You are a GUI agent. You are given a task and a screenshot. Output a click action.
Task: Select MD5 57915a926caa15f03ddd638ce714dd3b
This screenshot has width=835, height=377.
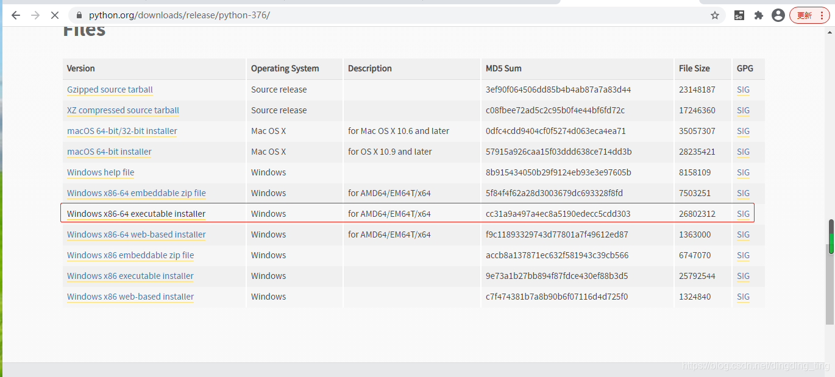tap(559, 152)
